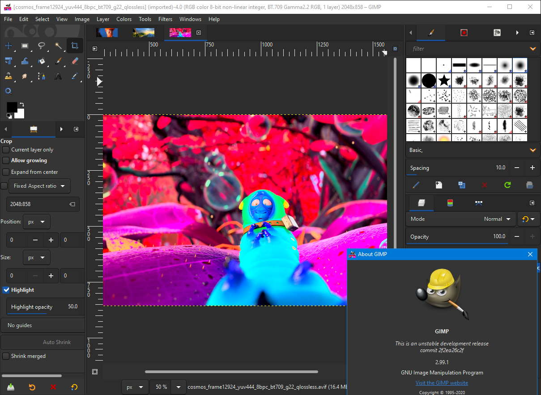Open the Windows menu
This screenshot has height=395, width=541.
coord(190,19)
